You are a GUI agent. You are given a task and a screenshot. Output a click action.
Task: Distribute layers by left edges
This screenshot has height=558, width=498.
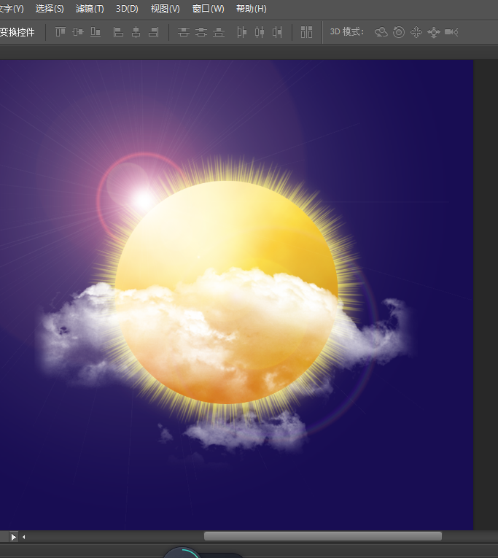[x=241, y=32]
